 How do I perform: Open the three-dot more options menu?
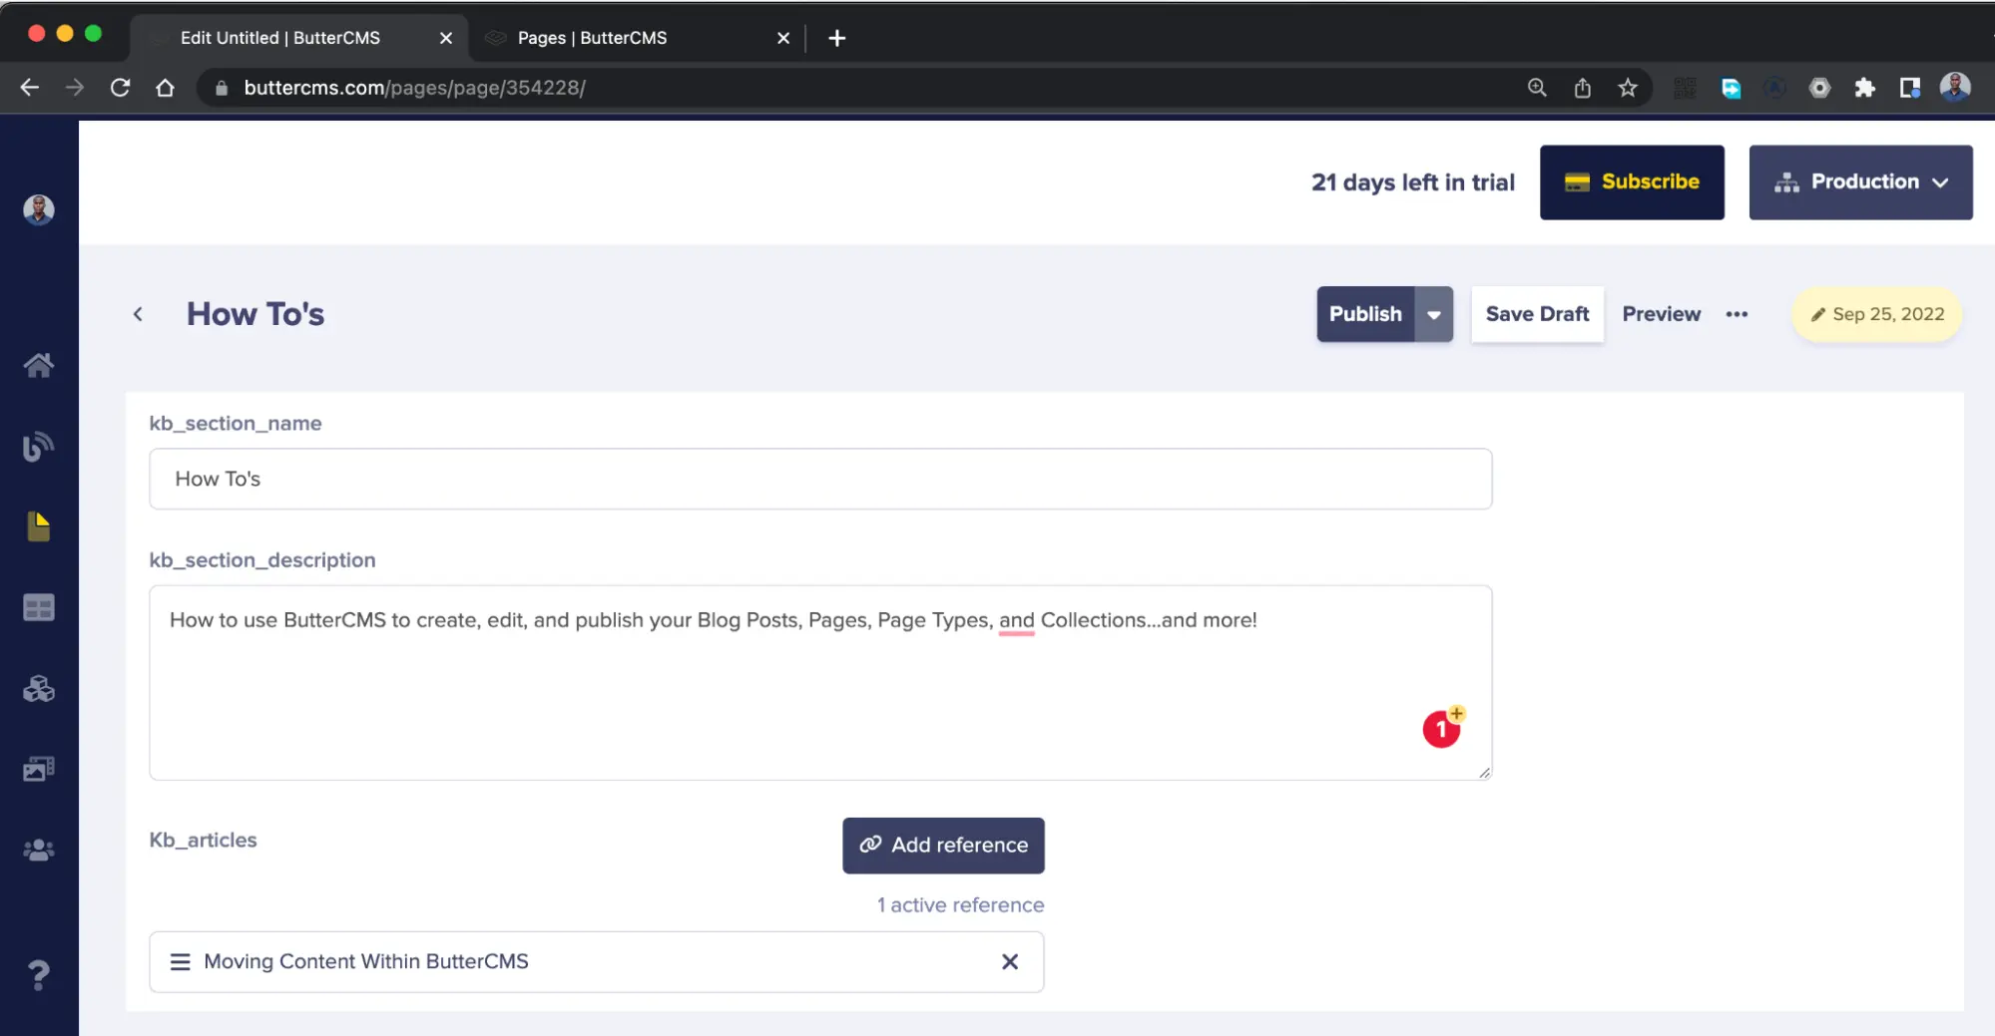[x=1737, y=314]
